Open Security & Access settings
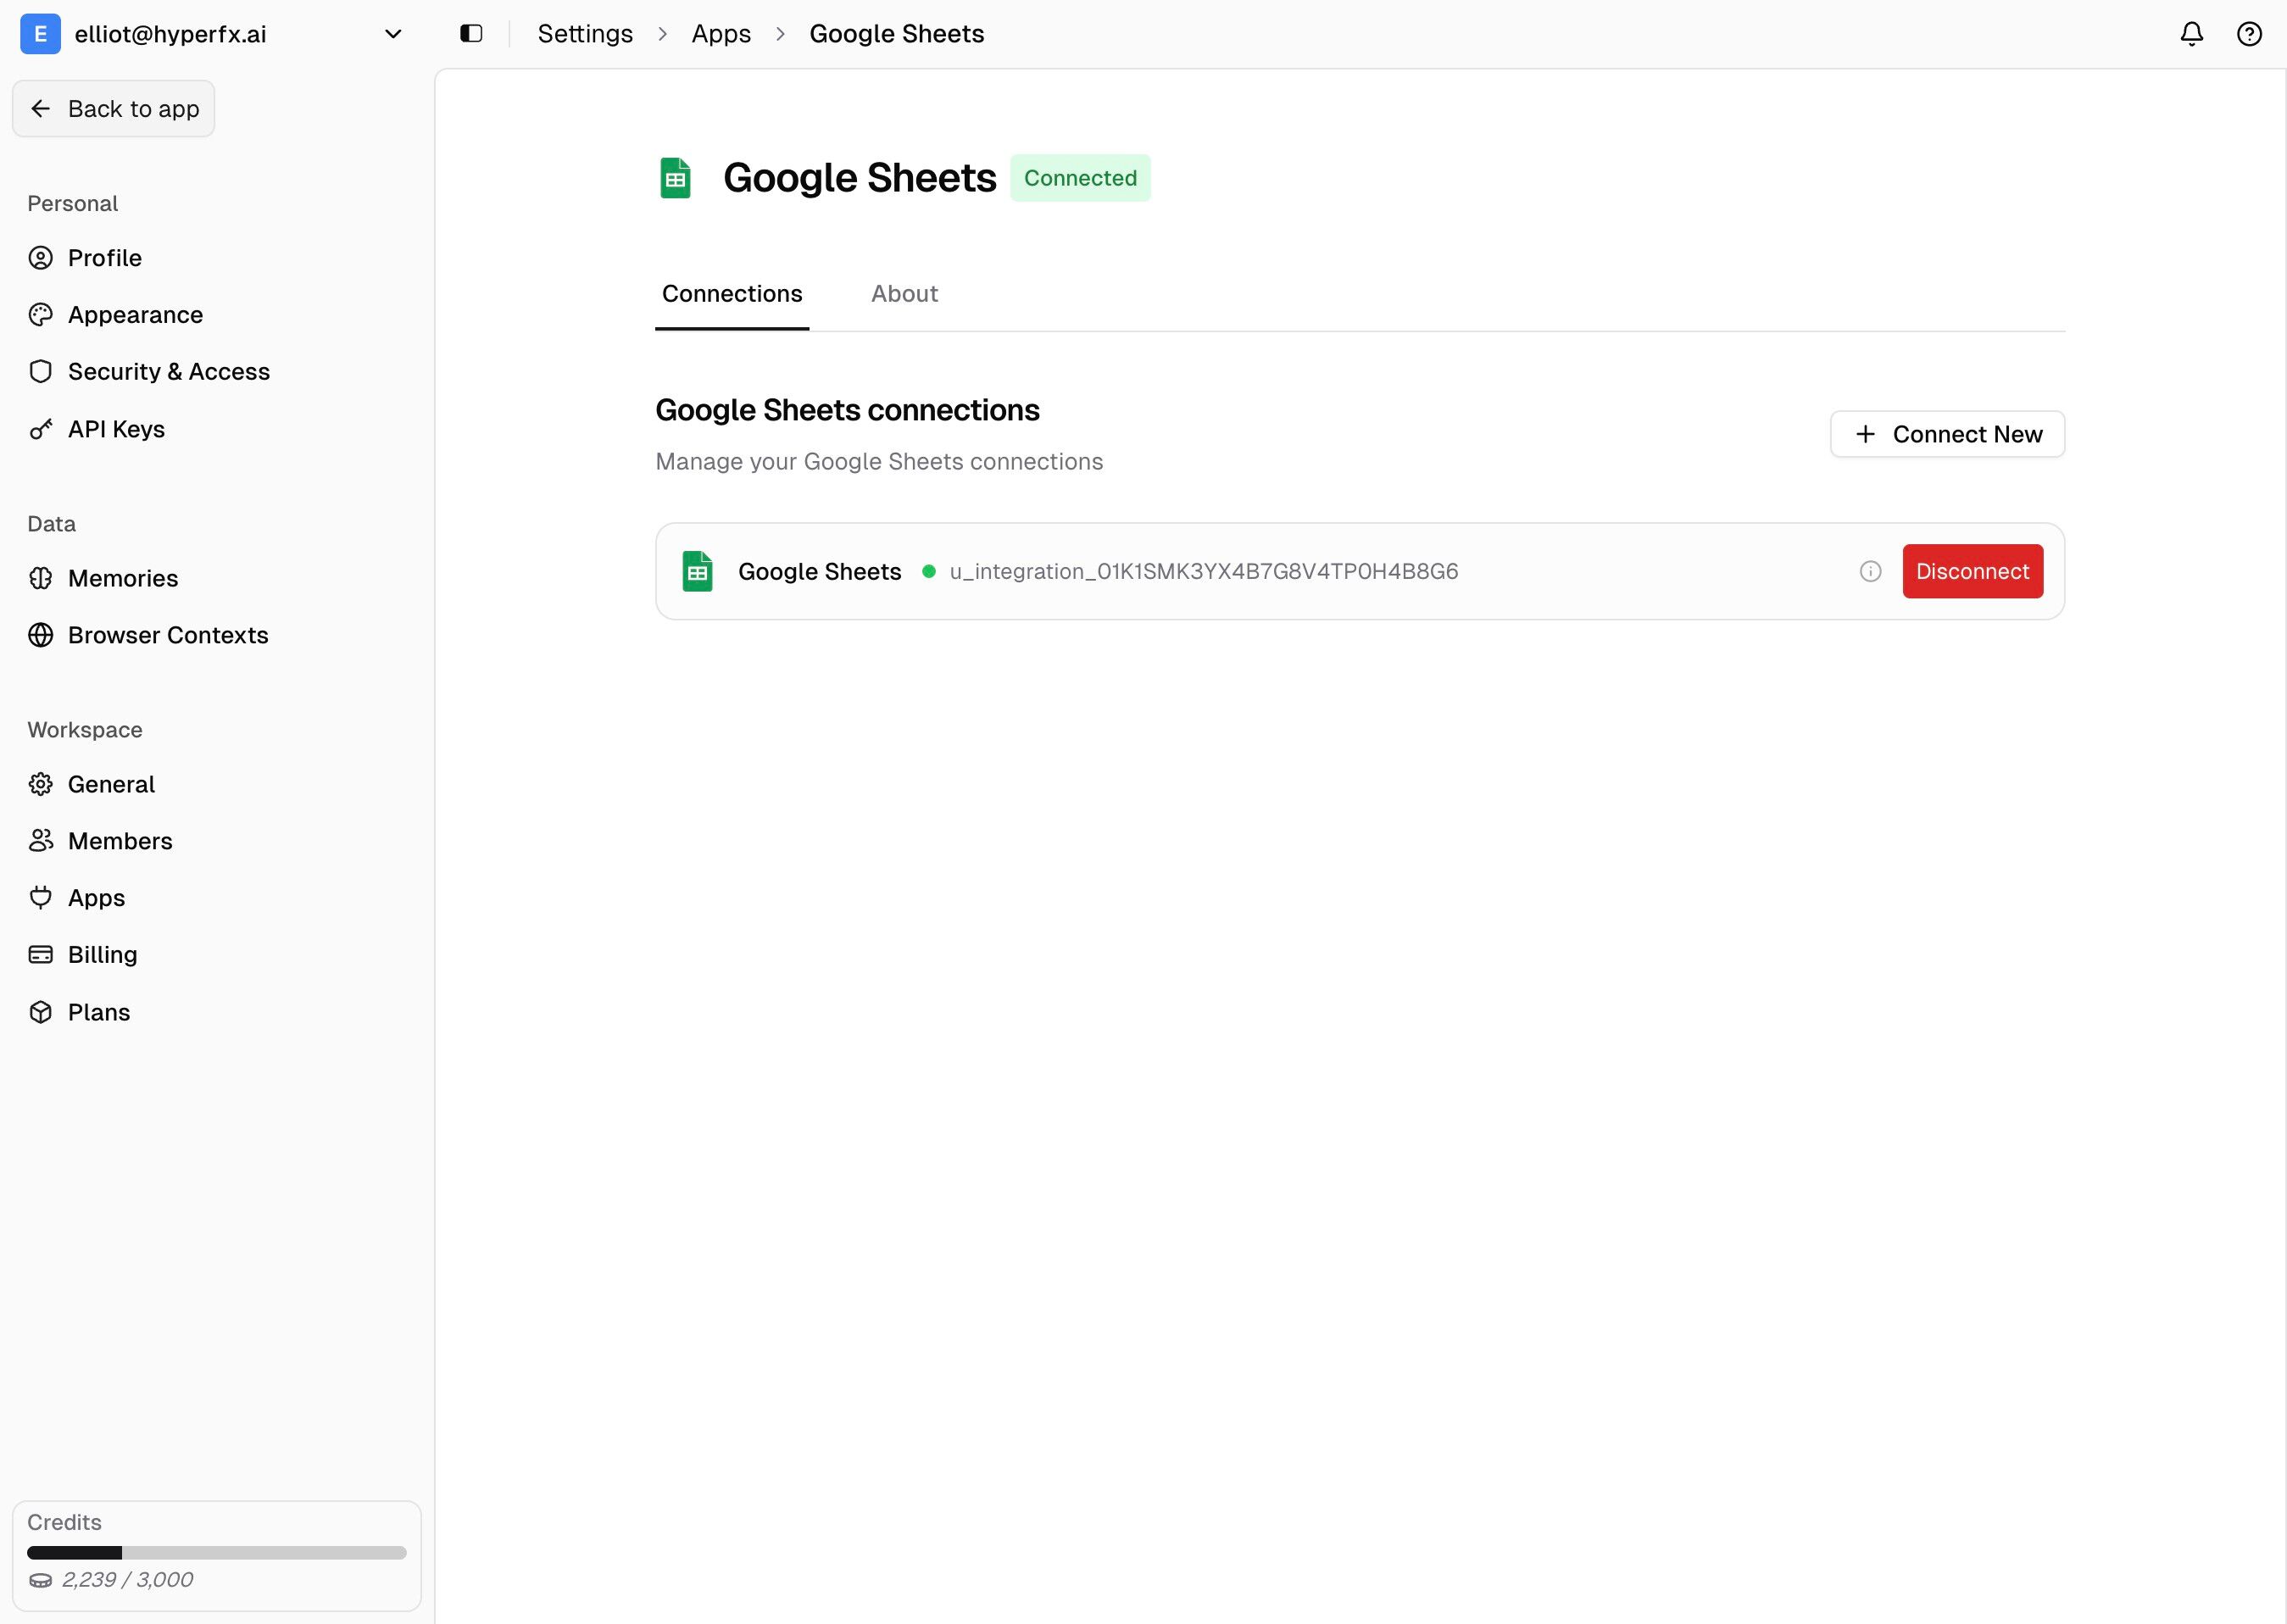The width and height of the screenshot is (2287, 1624). 168,372
